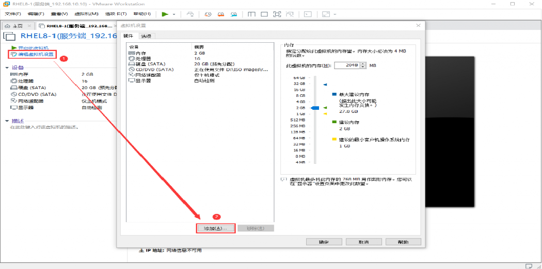Click the 添加(A)... button

[x=216, y=228]
